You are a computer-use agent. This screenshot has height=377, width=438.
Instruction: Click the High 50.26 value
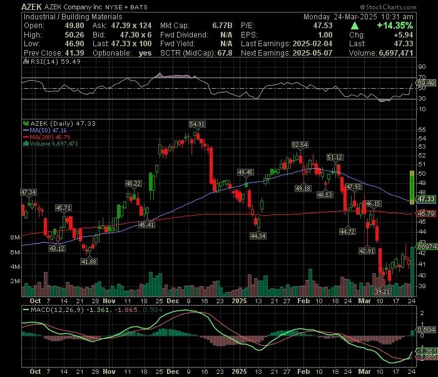(x=74, y=35)
